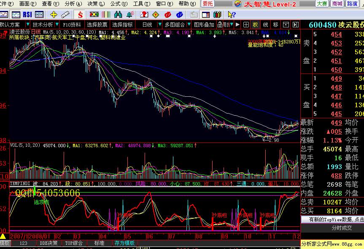Open the 画面(P) menu
This screenshot has width=364, height=249.
27,4
